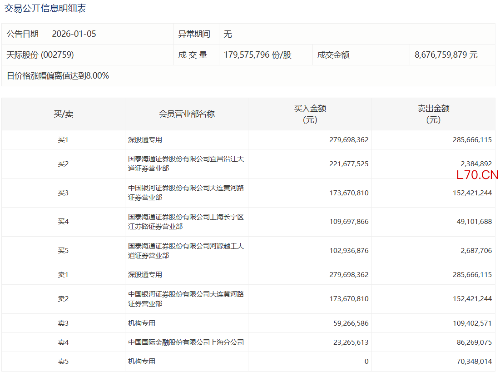Click the 卖出金额 (元) column header
The width and height of the screenshot is (500, 377).
coord(433,114)
